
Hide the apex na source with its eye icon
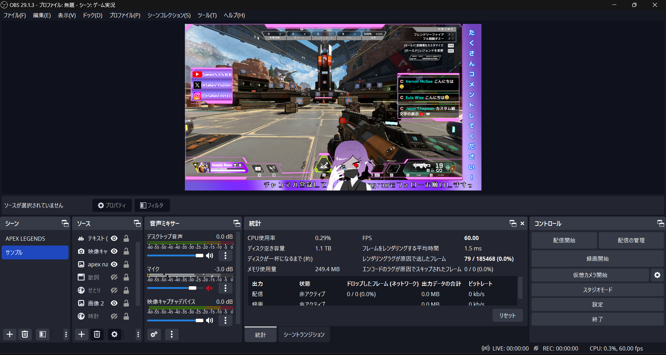114,264
